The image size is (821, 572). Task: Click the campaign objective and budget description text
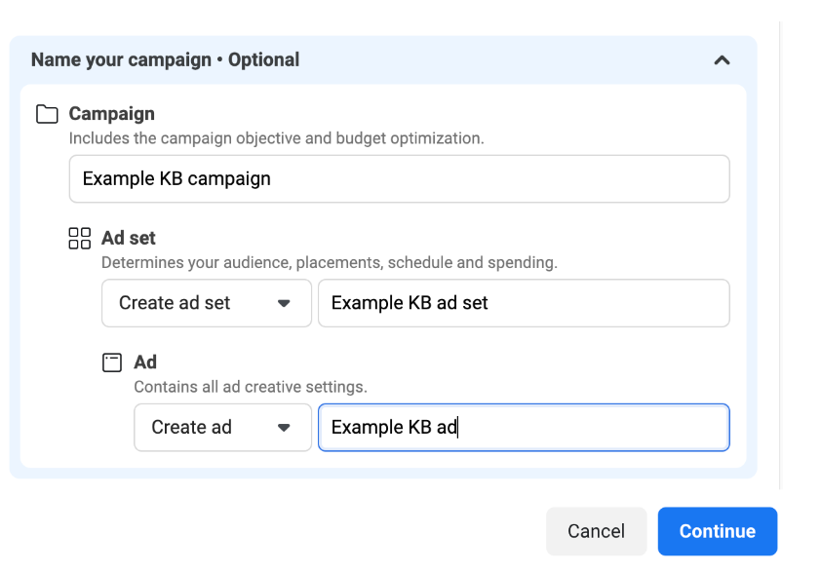277,138
